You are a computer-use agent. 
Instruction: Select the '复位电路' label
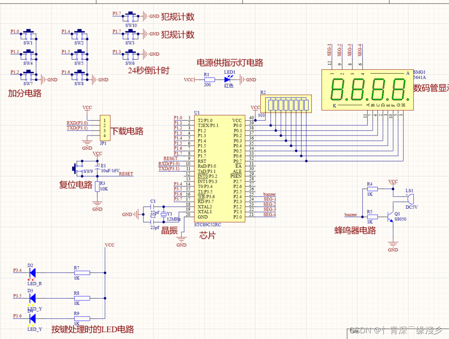coord(76,185)
